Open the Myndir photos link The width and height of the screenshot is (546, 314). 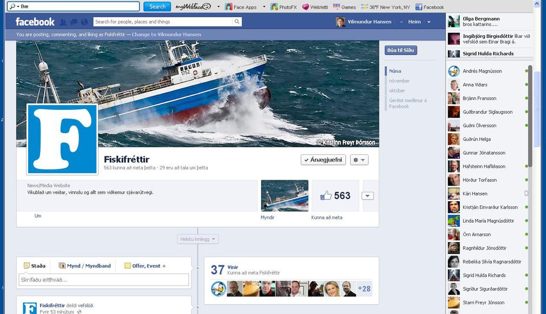click(268, 218)
